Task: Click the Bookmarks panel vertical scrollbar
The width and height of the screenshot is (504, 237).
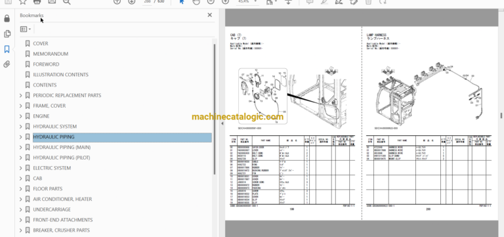Action: [x=215, y=110]
